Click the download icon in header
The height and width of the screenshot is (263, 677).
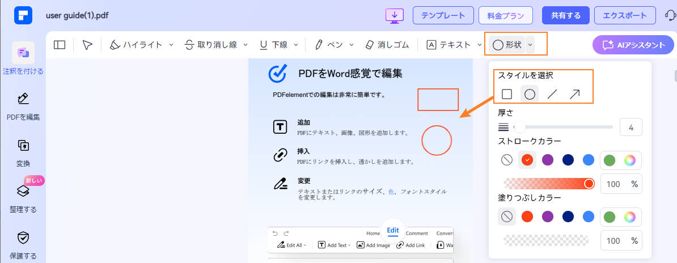(394, 15)
